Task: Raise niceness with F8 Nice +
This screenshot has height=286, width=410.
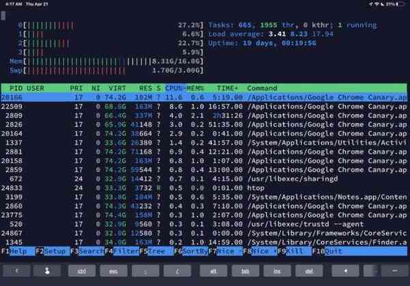Action: (260, 251)
